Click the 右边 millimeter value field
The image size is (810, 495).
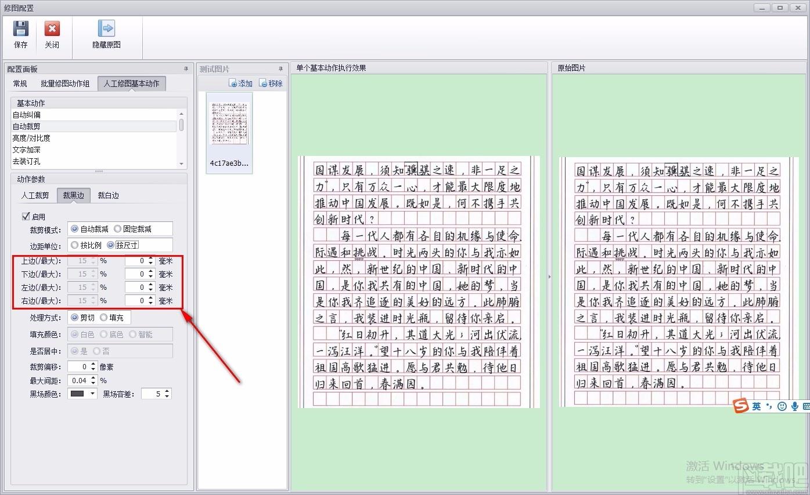[136, 301]
